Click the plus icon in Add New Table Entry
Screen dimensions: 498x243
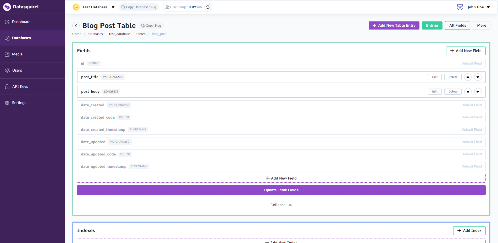(374, 26)
